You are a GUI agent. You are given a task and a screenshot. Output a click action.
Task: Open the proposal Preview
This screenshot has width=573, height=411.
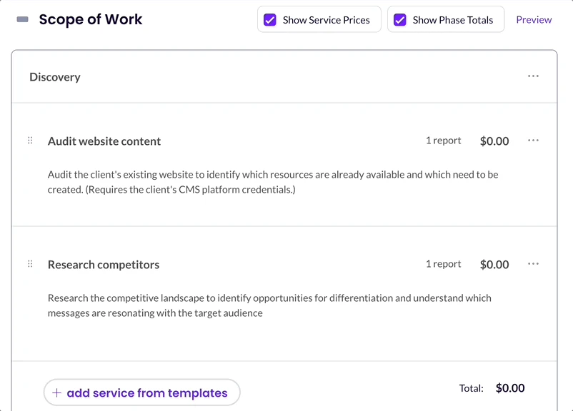click(534, 19)
